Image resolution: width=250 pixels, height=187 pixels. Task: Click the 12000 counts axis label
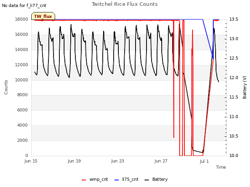tap(21, 65)
